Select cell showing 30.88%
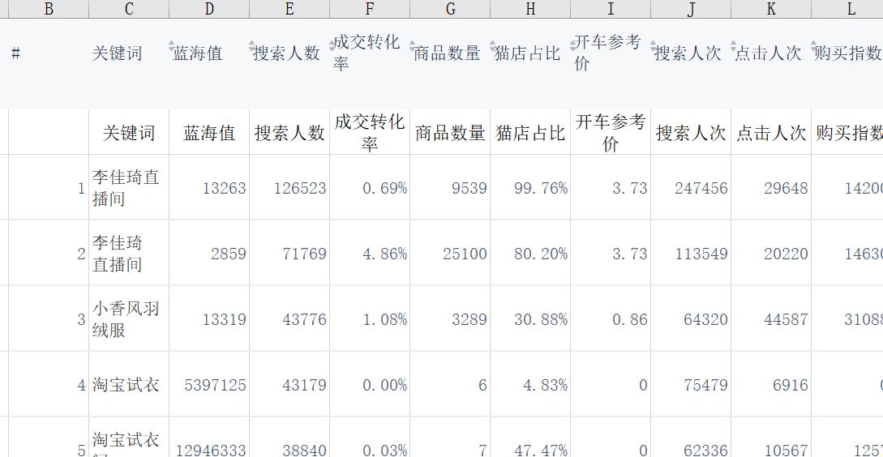The height and width of the screenshot is (457, 883). (530, 318)
